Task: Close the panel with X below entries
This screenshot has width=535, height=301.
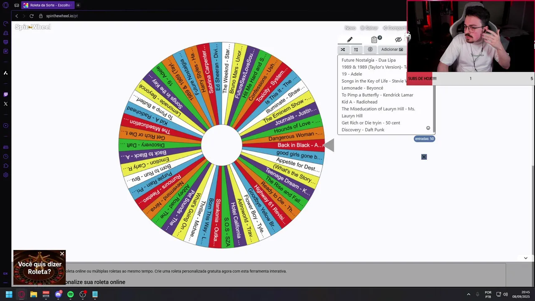Action: point(424,157)
